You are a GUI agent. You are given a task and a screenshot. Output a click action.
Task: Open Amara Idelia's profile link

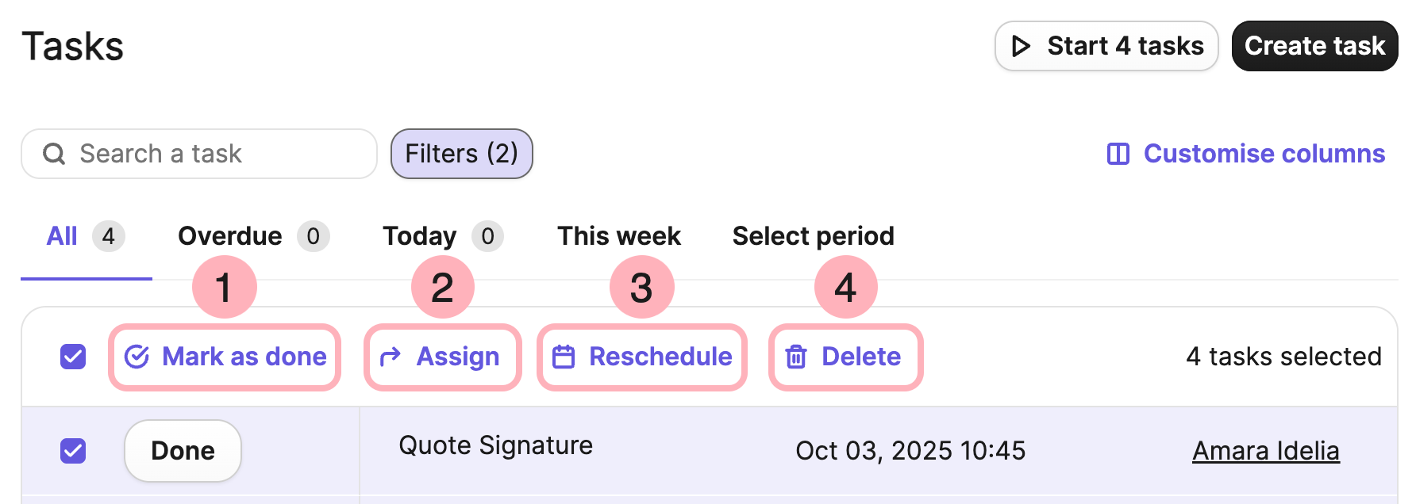point(1266,450)
